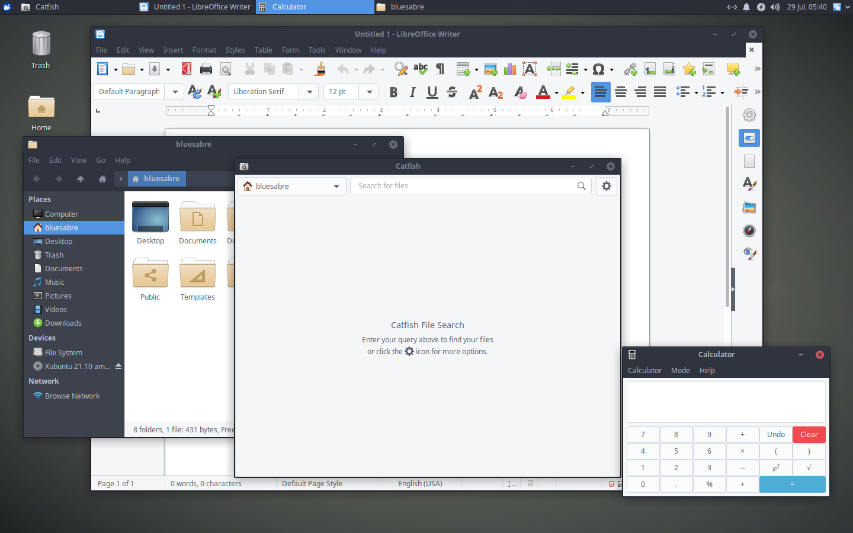Click the red font color swatch
853x533 pixels.
pos(543,92)
